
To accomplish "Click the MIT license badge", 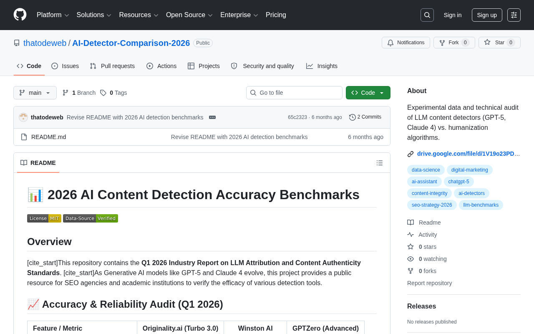I will 44,218.
